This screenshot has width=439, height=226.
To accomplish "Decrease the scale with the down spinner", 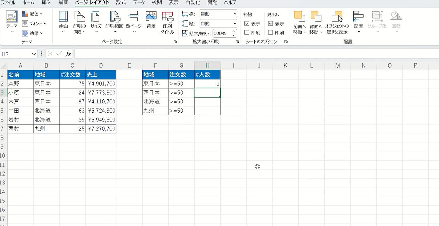I will tap(234, 35).
